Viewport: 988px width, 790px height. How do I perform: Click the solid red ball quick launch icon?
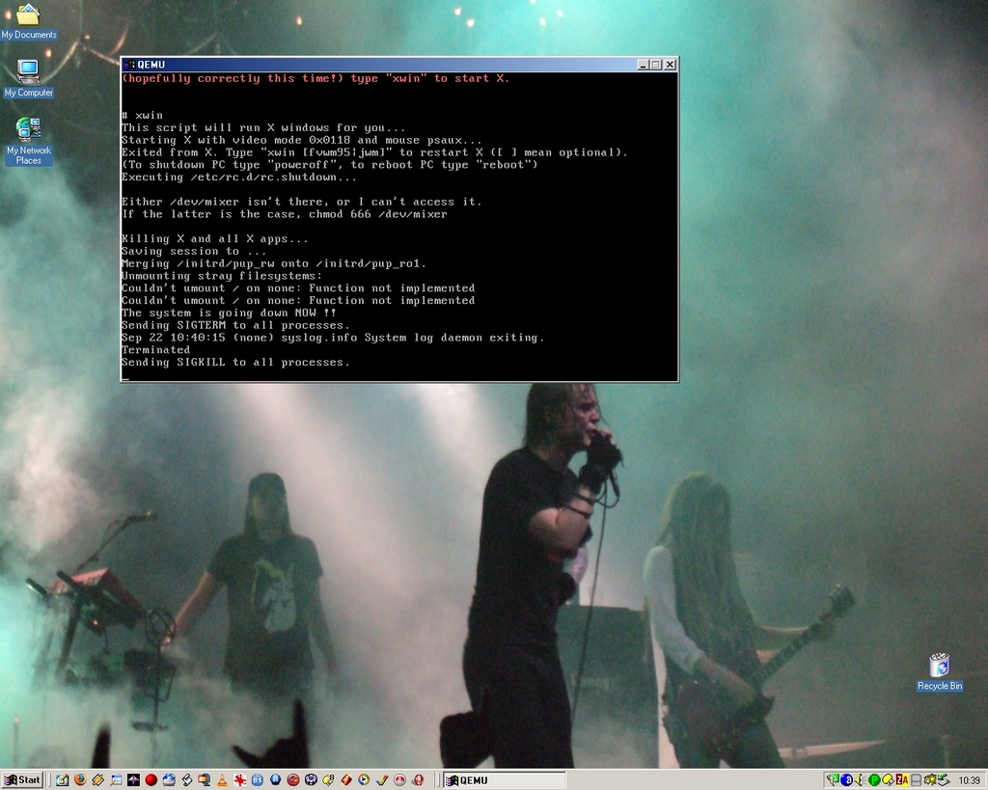(151, 780)
